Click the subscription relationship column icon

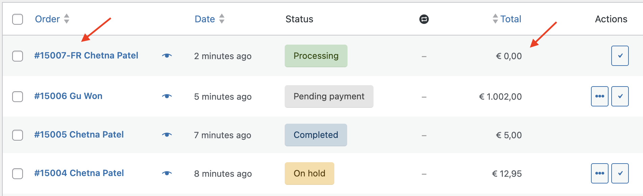[x=424, y=19]
